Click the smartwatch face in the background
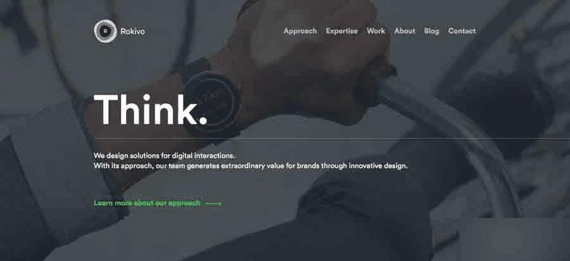570x261 pixels. [212, 100]
